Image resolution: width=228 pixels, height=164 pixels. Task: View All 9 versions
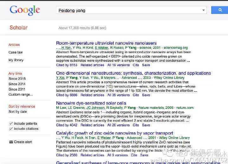pos(117,155)
